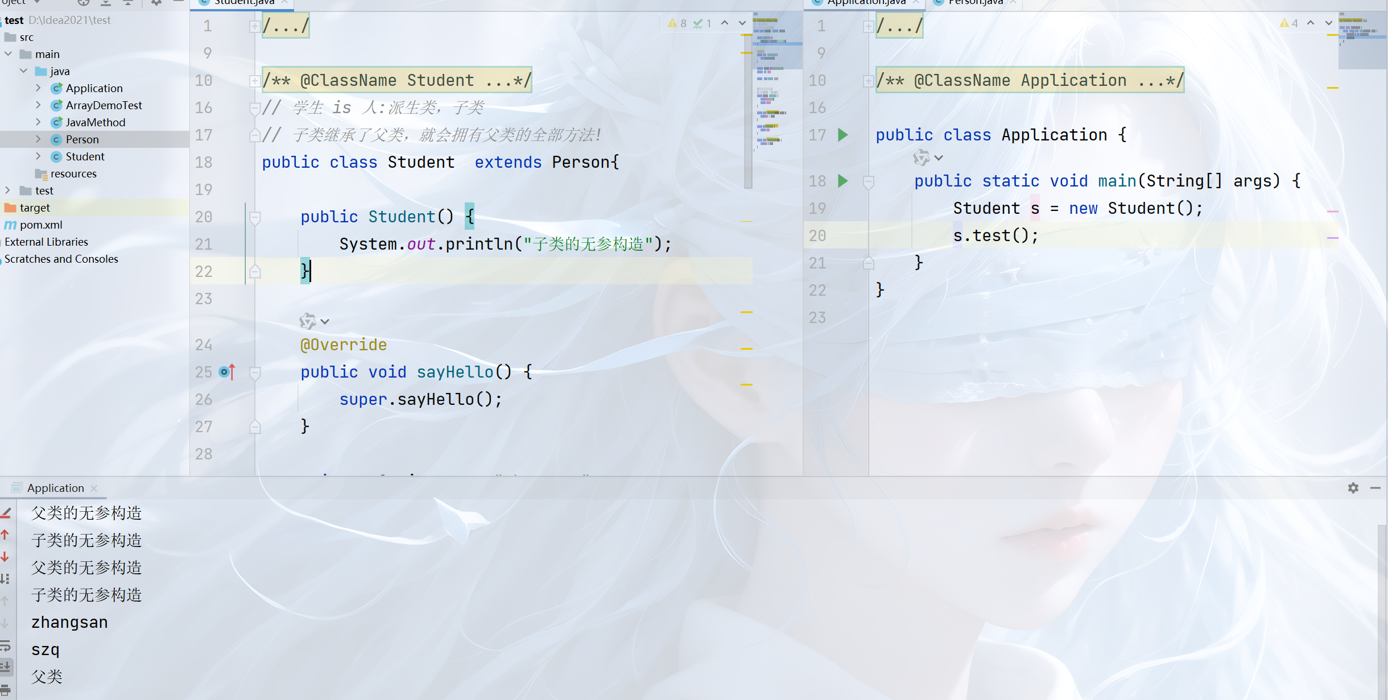1388x700 pixels.
Task: Open pom.xml from project tree
Action: tap(41, 225)
